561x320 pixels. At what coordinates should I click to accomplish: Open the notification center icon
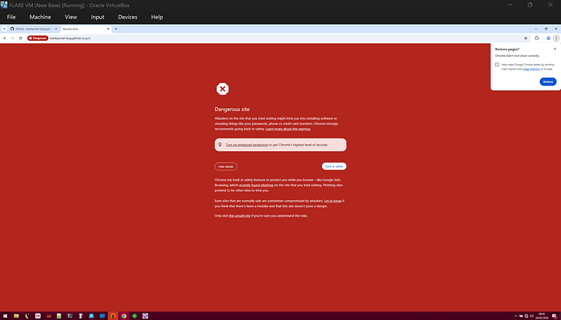tap(555, 316)
